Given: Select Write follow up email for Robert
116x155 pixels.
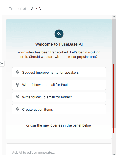Looking at the screenshot, I should [59, 97].
